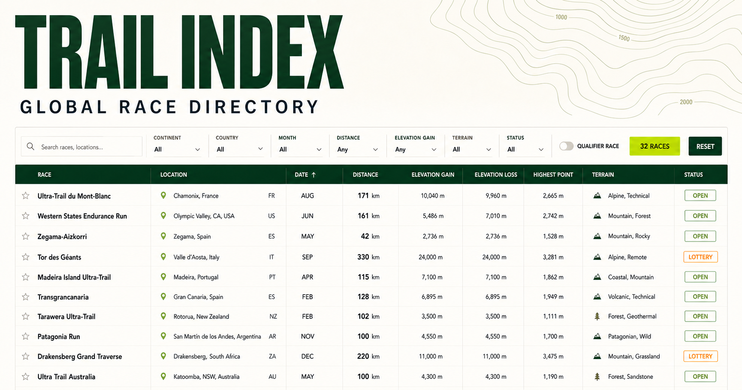
Task: Click the map pin for Katoomba, NSW
Action: (163, 376)
